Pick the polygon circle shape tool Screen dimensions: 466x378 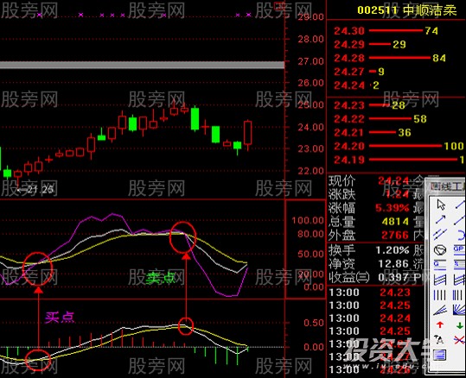440,250
